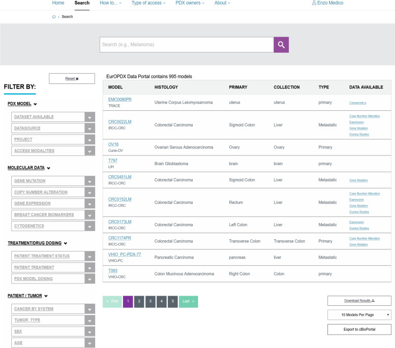This screenshot has height=348, width=395.
Task: Go to First results page
Action: coord(112,301)
